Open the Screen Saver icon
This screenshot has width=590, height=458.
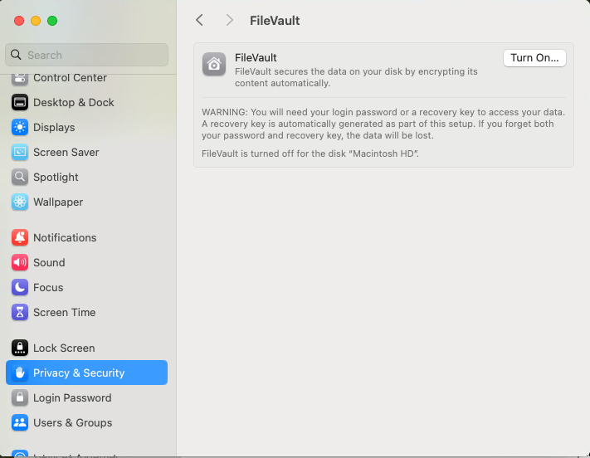pos(20,152)
